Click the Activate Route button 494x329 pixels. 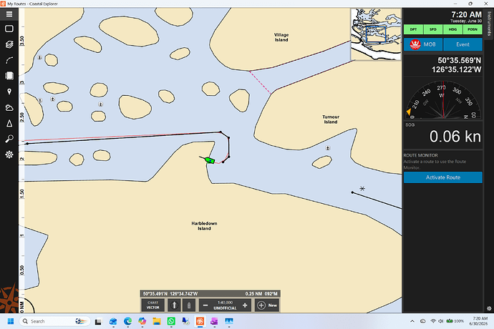pos(443,177)
